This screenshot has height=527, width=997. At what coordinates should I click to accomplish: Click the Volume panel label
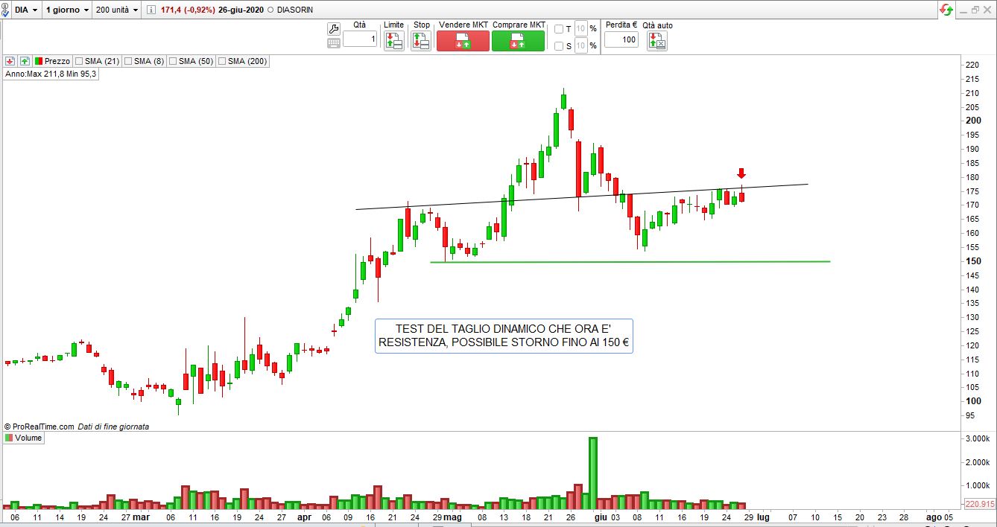[24, 438]
